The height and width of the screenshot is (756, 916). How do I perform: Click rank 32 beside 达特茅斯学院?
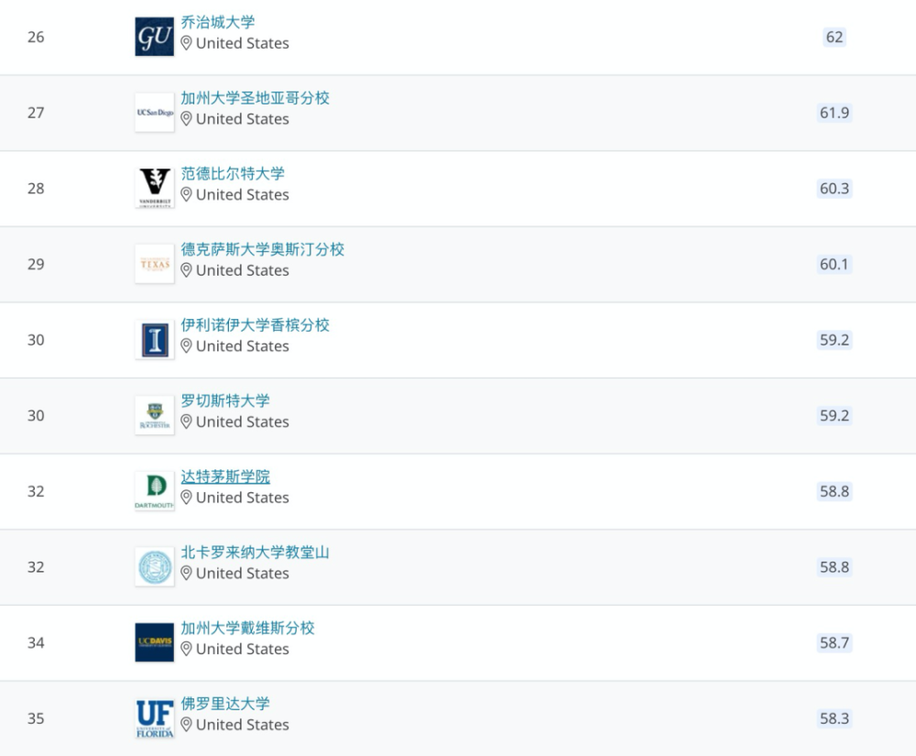click(36, 491)
